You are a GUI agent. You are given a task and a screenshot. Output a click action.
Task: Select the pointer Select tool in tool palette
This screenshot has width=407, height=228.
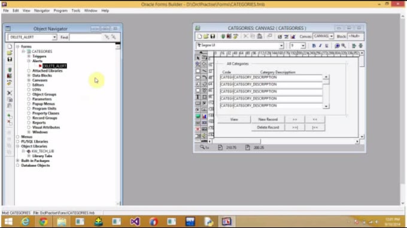[x=198, y=57]
